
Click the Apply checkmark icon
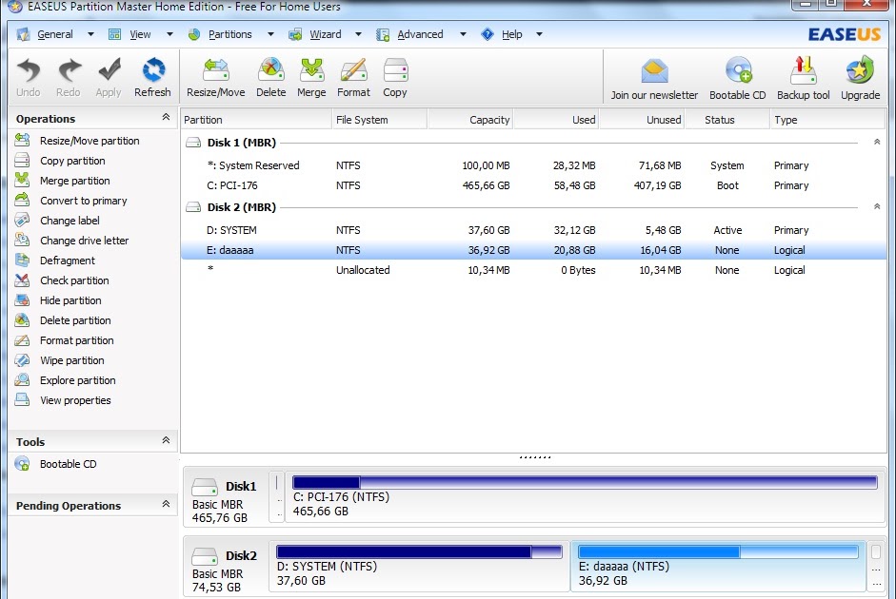[x=109, y=78]
